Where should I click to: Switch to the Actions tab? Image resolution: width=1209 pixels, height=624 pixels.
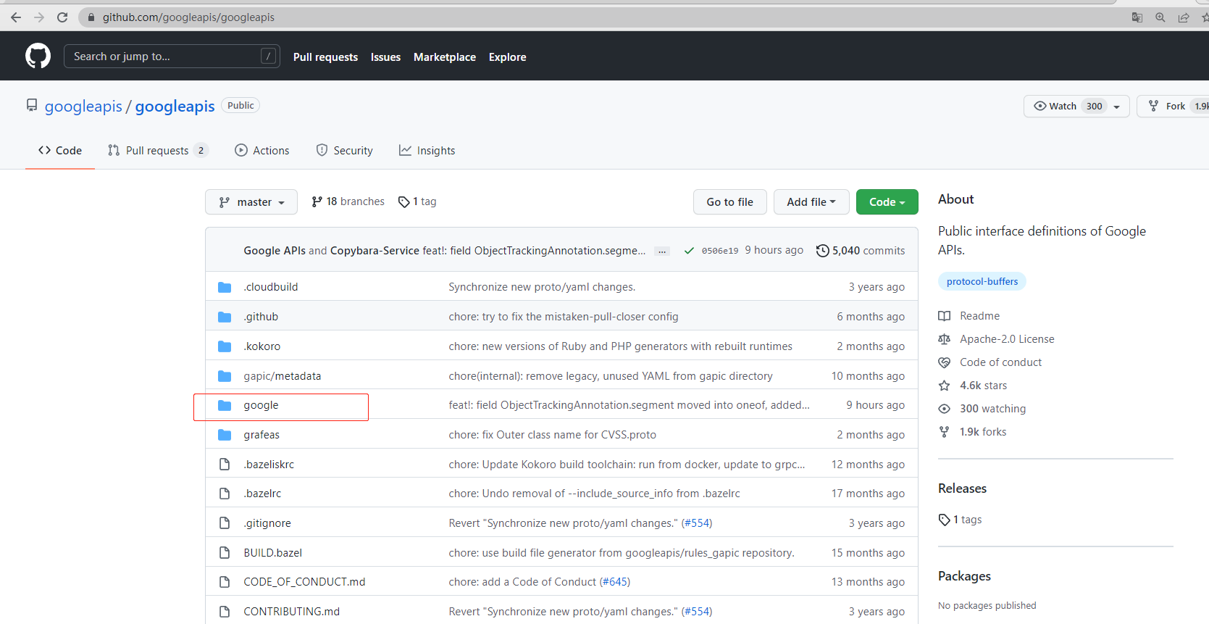(262, 151)
